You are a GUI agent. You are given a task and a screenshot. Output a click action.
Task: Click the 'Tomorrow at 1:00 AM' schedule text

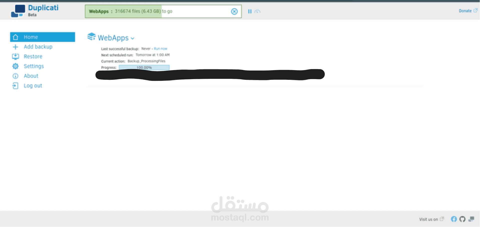[x=152, y=55]
